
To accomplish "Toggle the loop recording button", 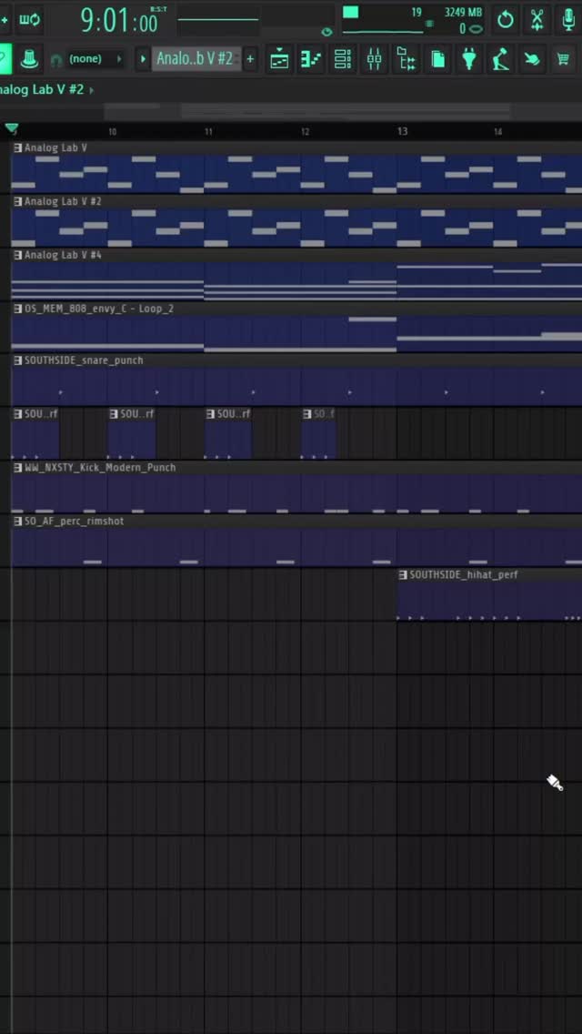I will pos(30,18).
